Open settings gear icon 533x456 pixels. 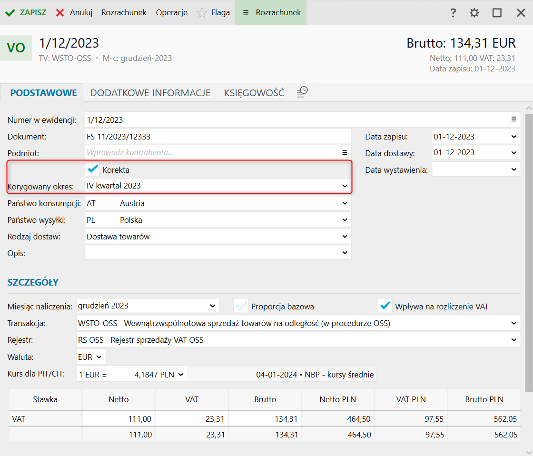(x=474, y=13)
